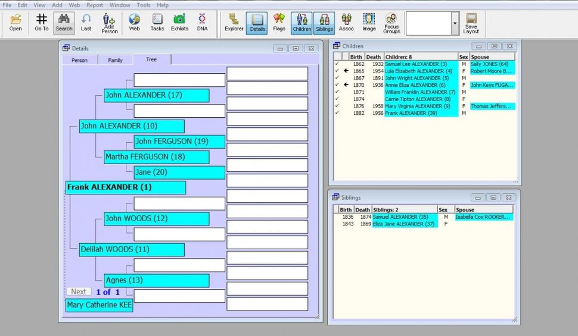Click the Save Layout icon
The image size is (578, 336).
[x=471, y=23]
